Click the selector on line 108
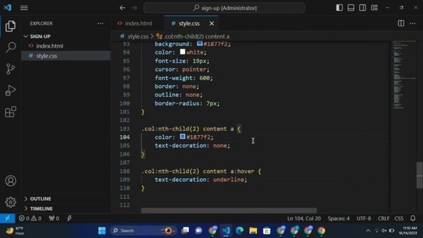 tap(198, 171)
